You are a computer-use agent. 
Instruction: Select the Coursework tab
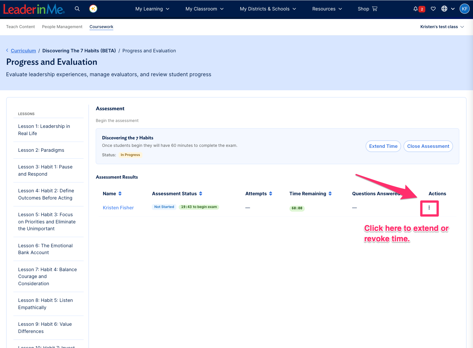101,27
